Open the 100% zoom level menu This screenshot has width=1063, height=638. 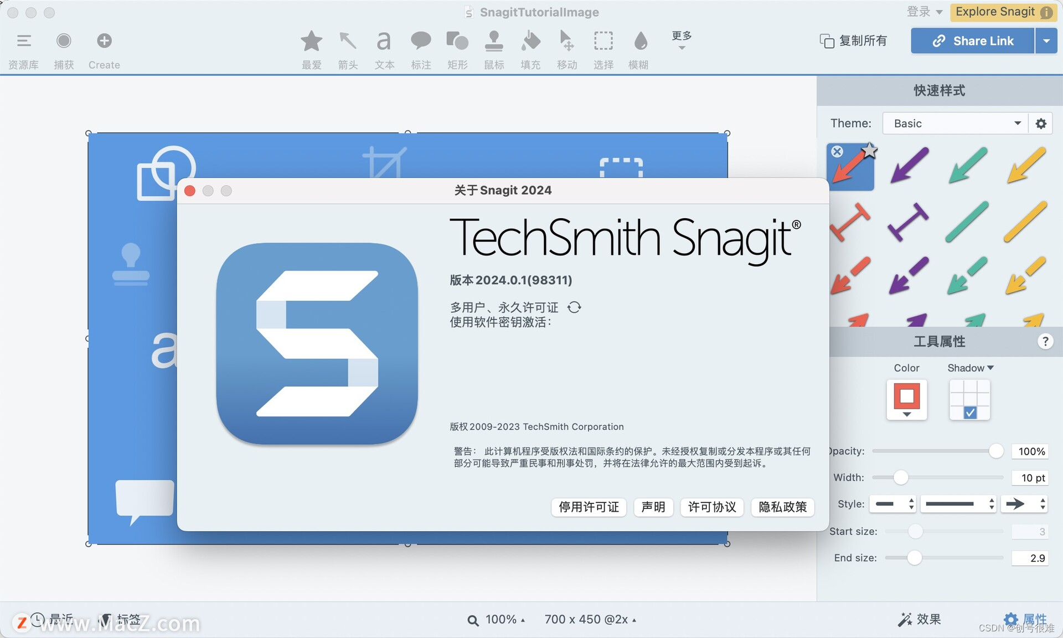[497, 620]
